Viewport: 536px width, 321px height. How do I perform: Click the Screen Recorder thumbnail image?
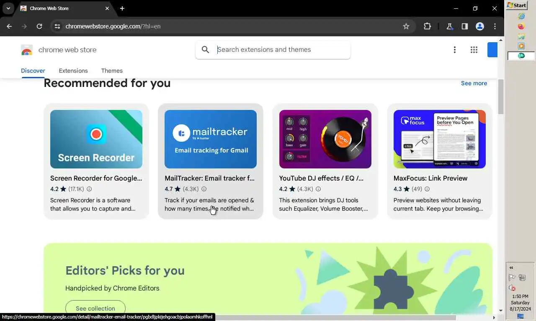click(96, 139)
